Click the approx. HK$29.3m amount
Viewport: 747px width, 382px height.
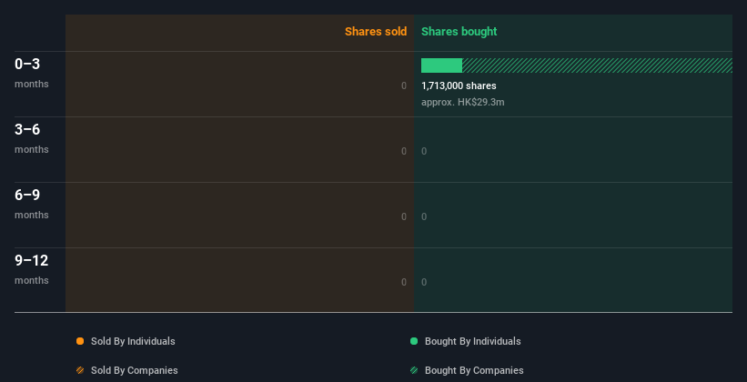click(x=462, y=102)
